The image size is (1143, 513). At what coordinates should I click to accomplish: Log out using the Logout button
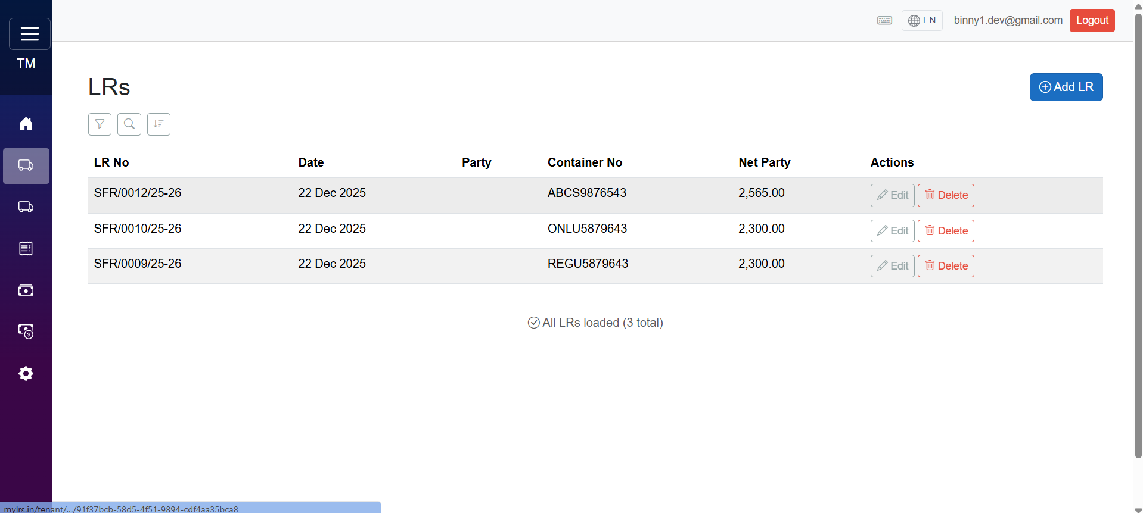coord(1092,21)
